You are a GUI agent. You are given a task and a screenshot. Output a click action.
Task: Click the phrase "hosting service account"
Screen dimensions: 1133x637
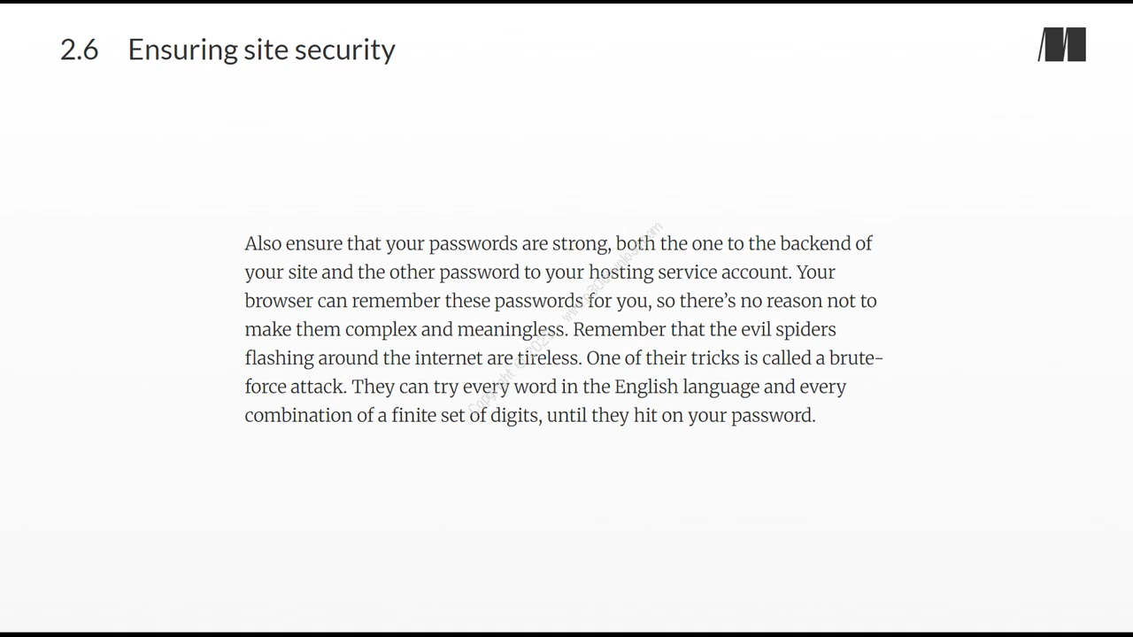(688, 272)
